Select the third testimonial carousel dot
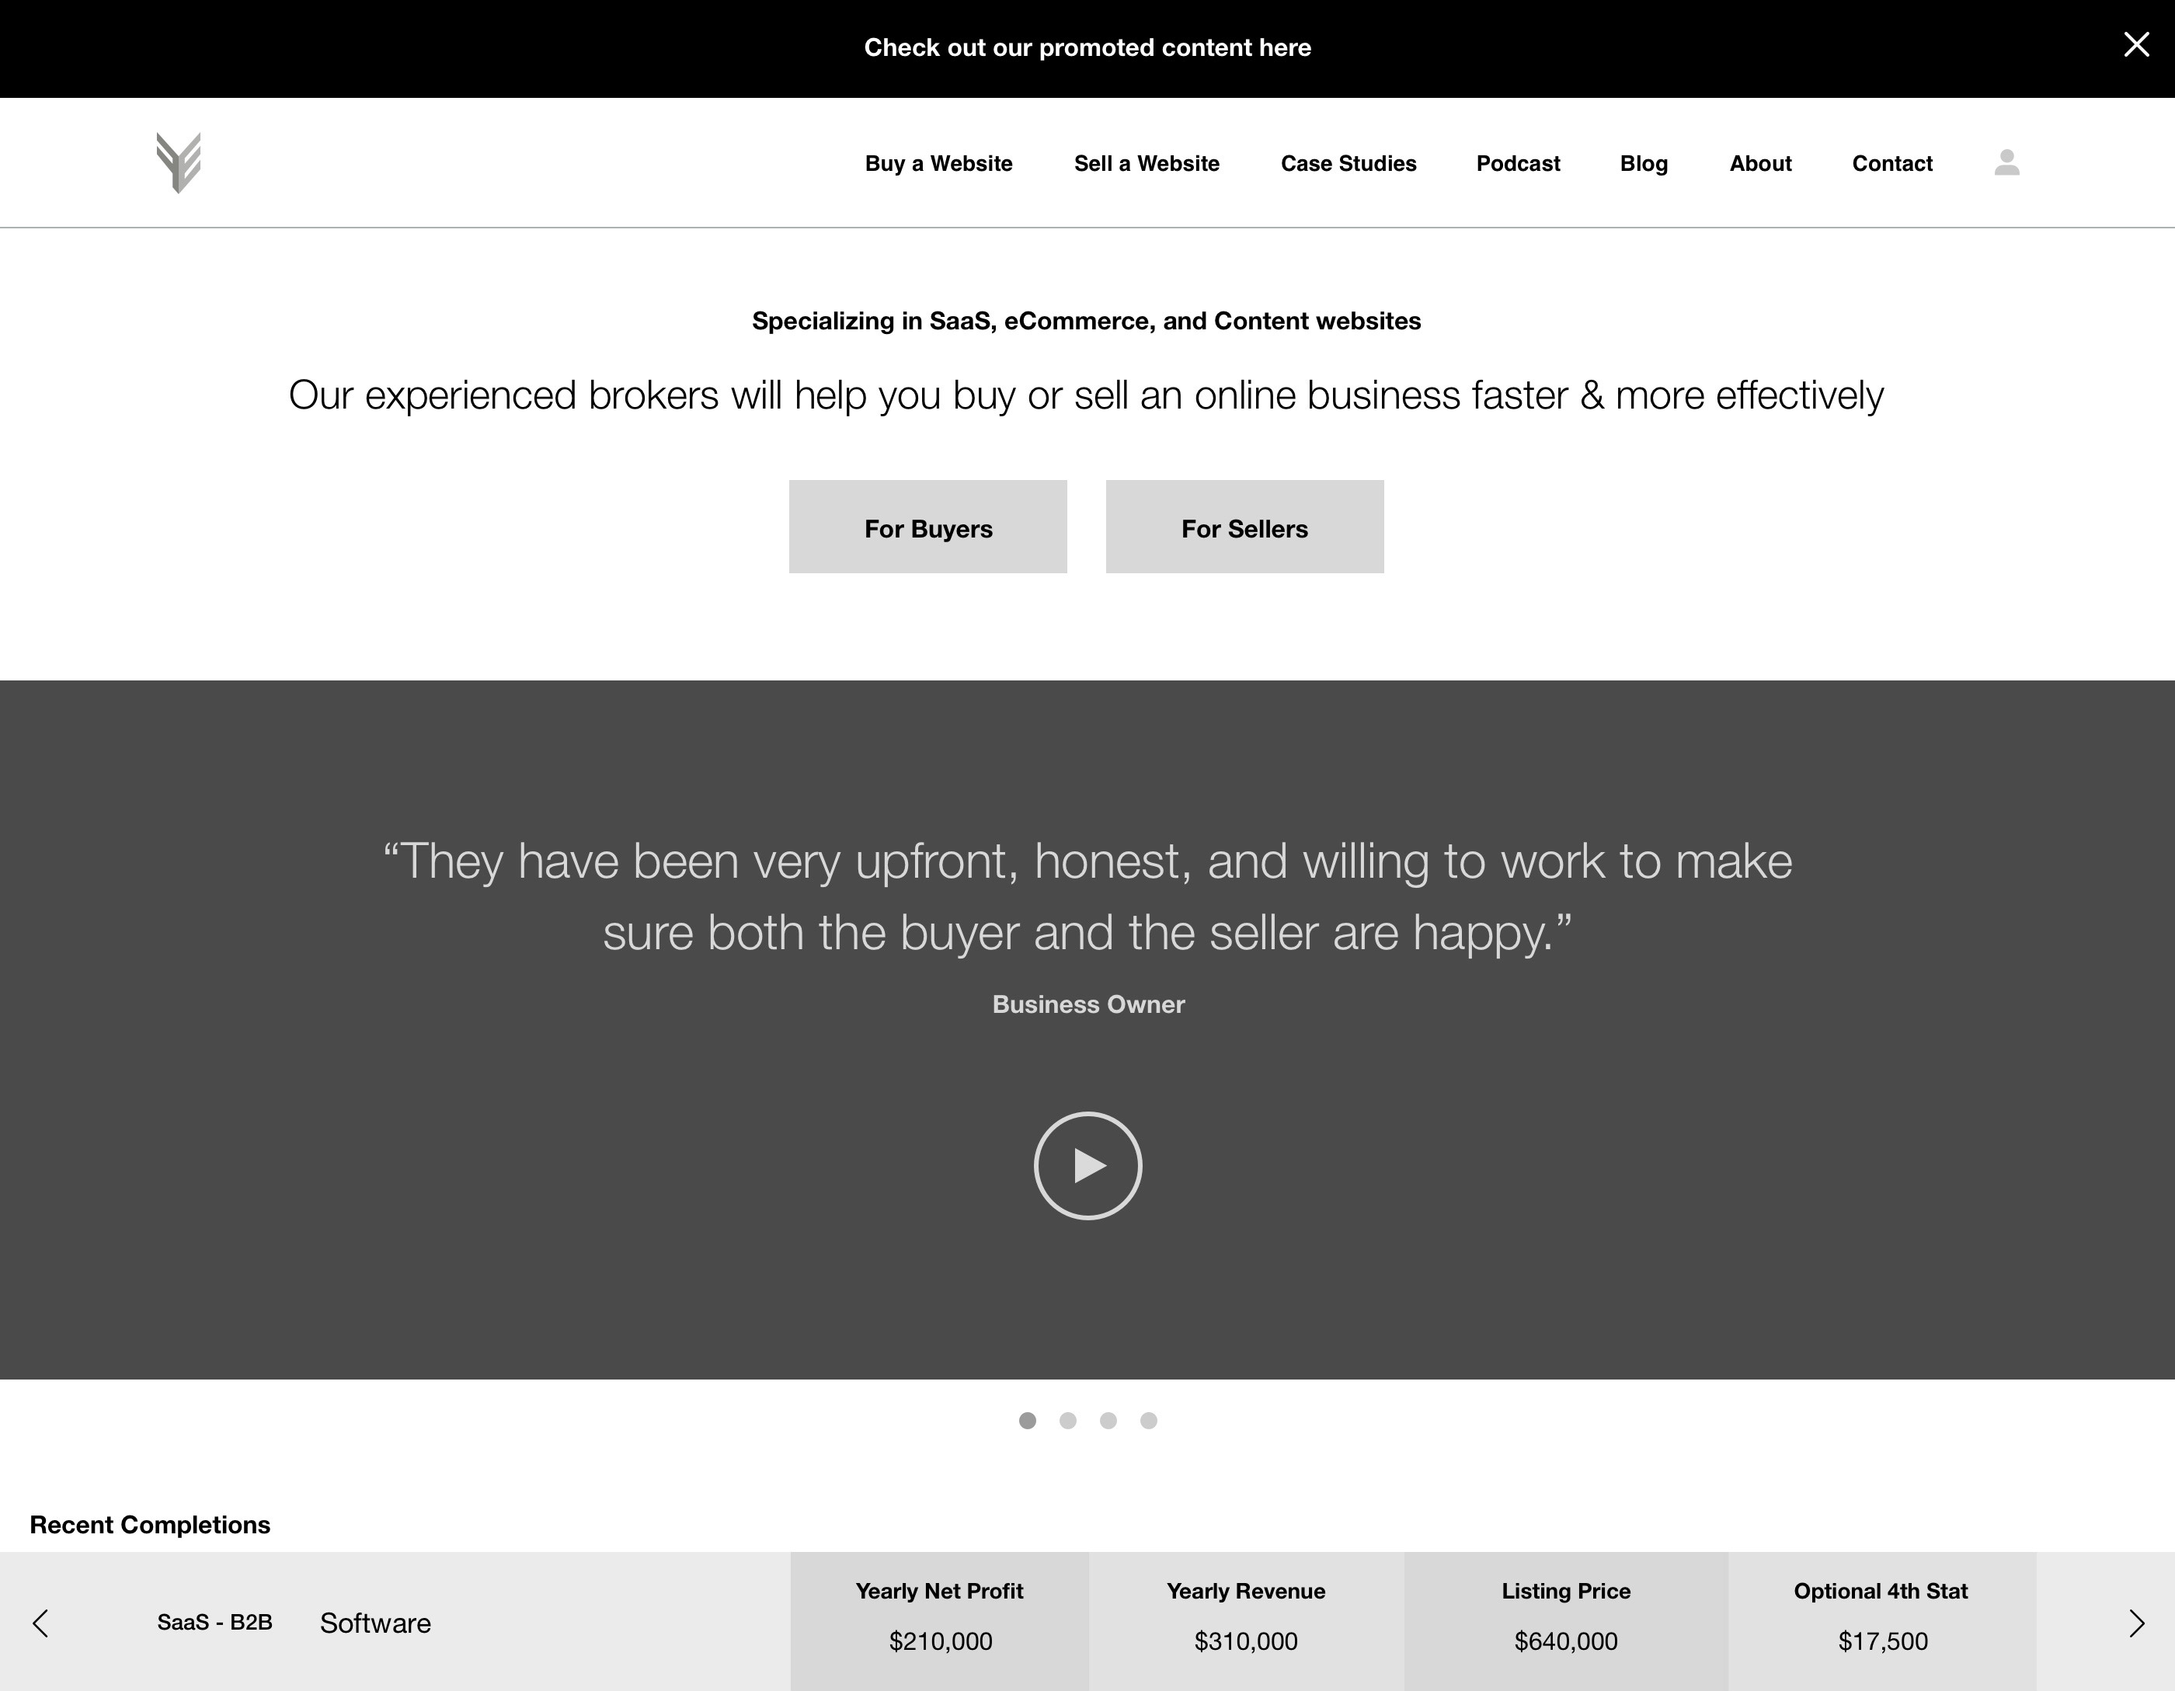 [1107, 1421]
